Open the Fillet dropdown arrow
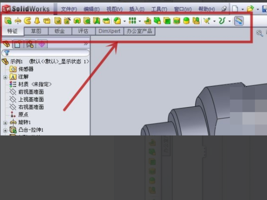 125,21
